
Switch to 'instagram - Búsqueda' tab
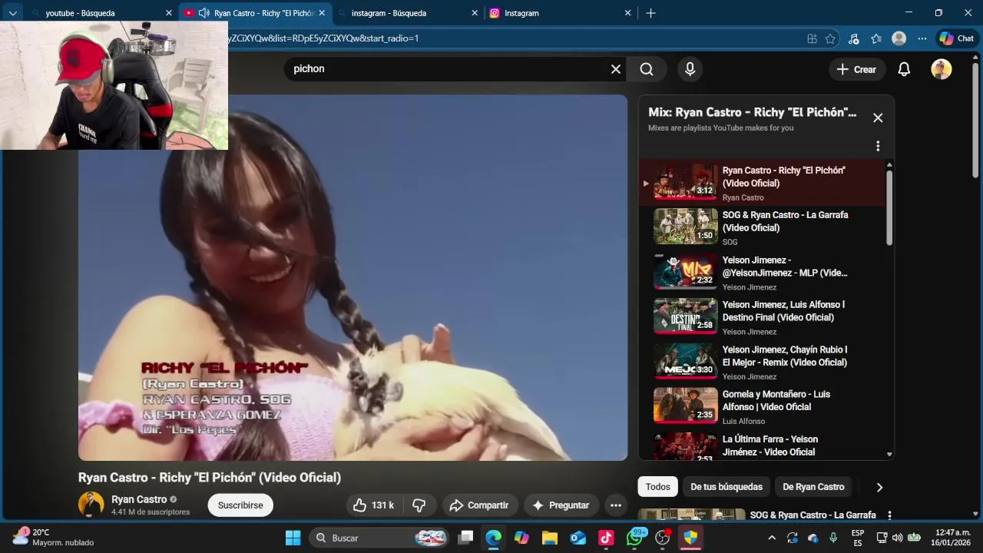pos(407,13)
